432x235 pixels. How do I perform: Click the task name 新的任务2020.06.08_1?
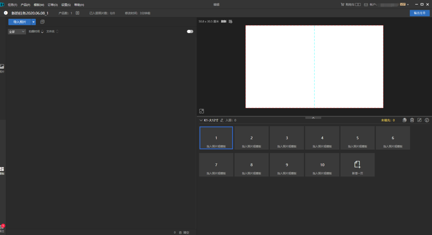click(30, 13)
